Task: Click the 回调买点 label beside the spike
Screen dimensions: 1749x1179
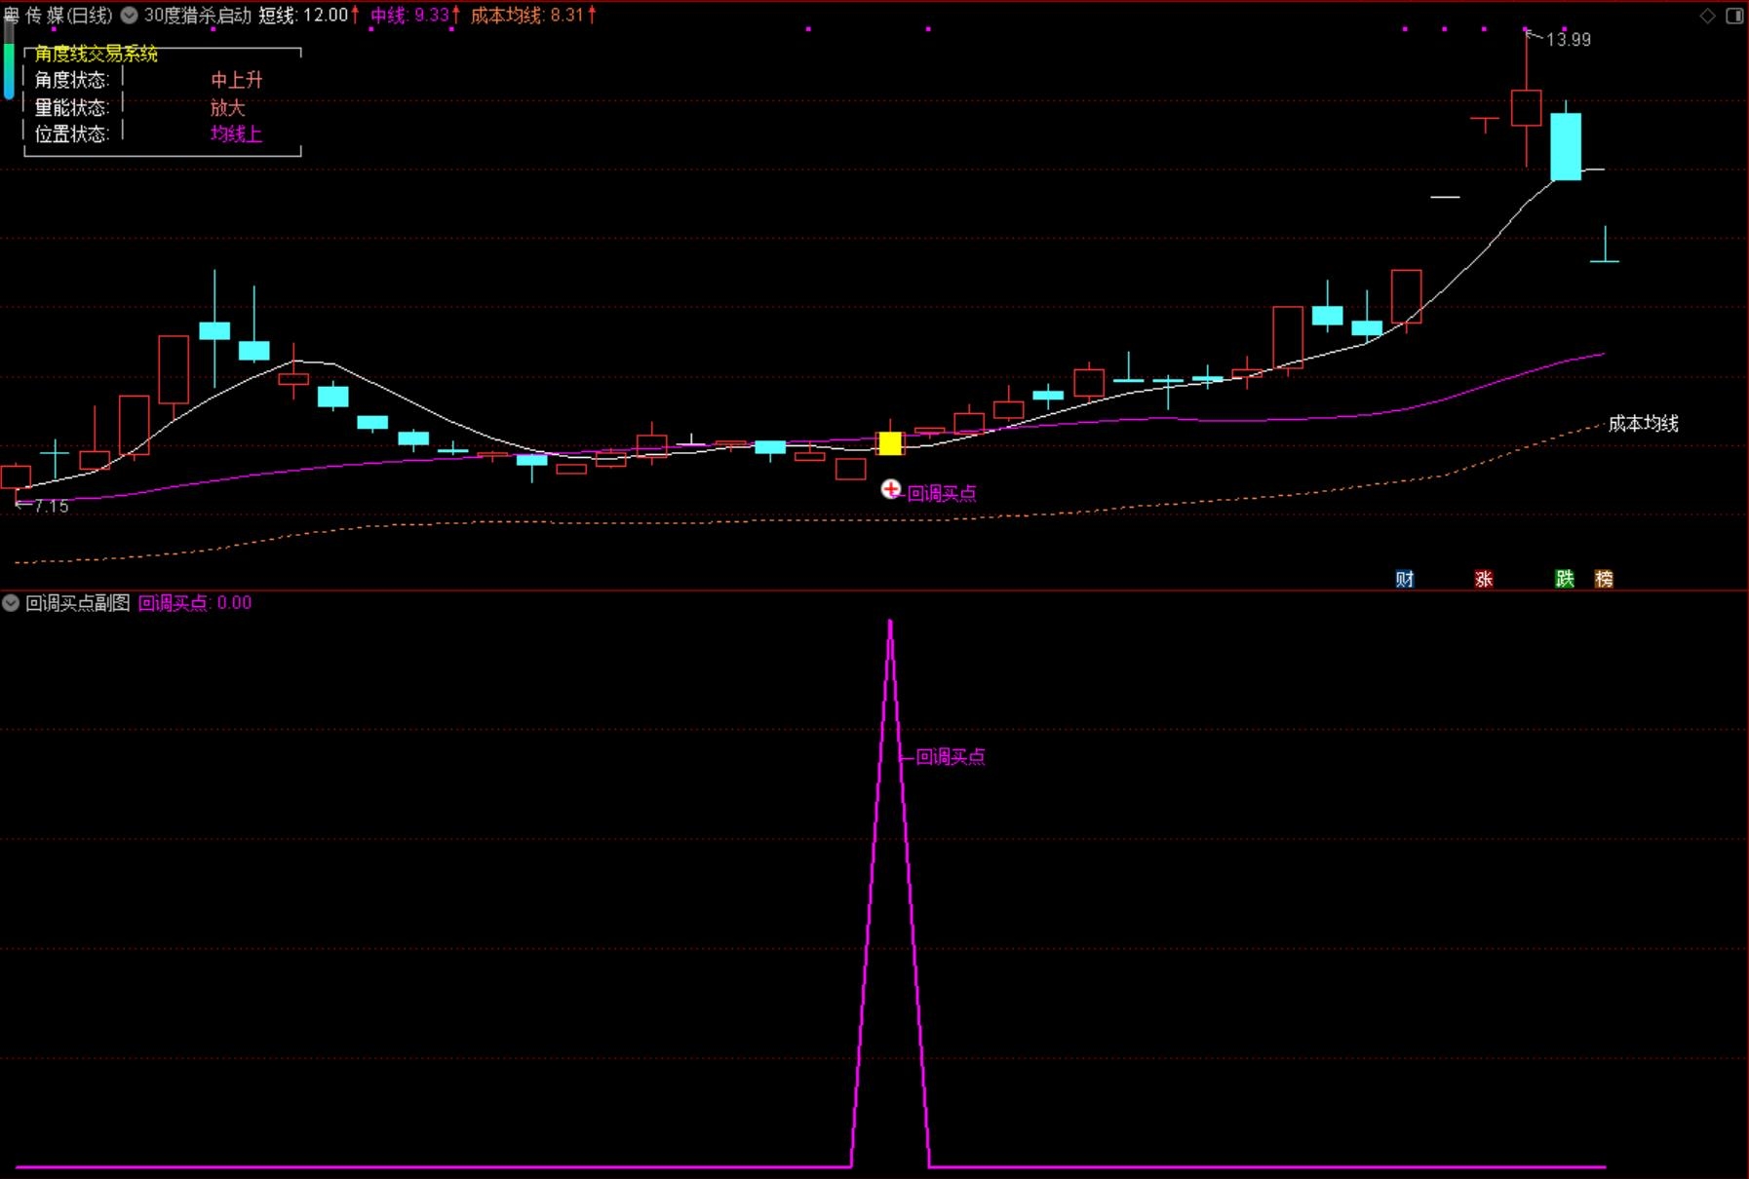Action: (x=951, y=757)
